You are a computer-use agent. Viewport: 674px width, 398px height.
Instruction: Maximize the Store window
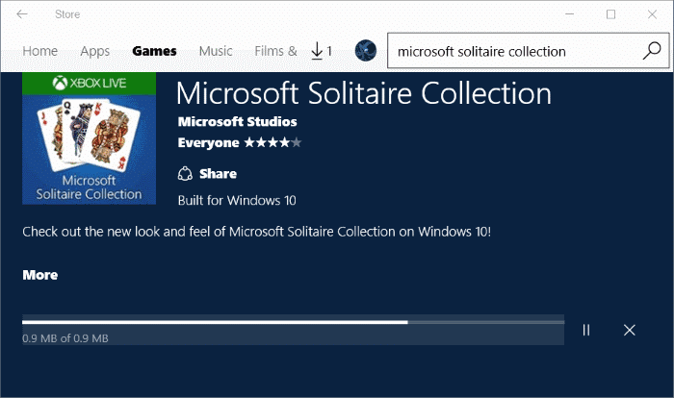click(610, 14)
